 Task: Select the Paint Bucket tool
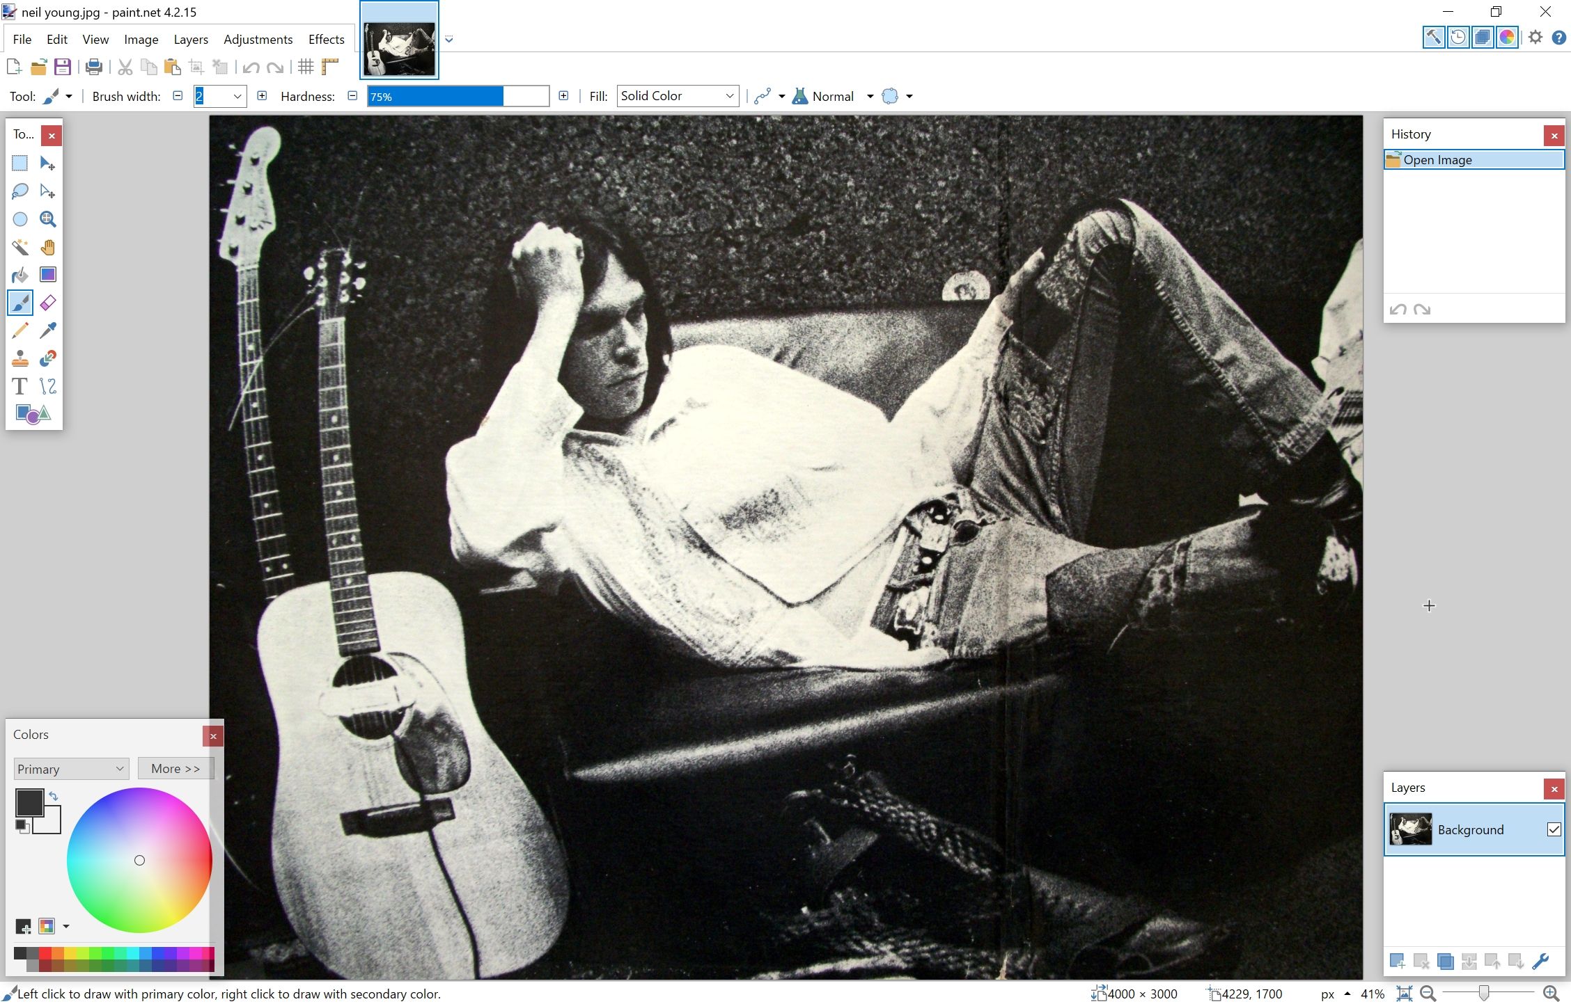[19, 274]
